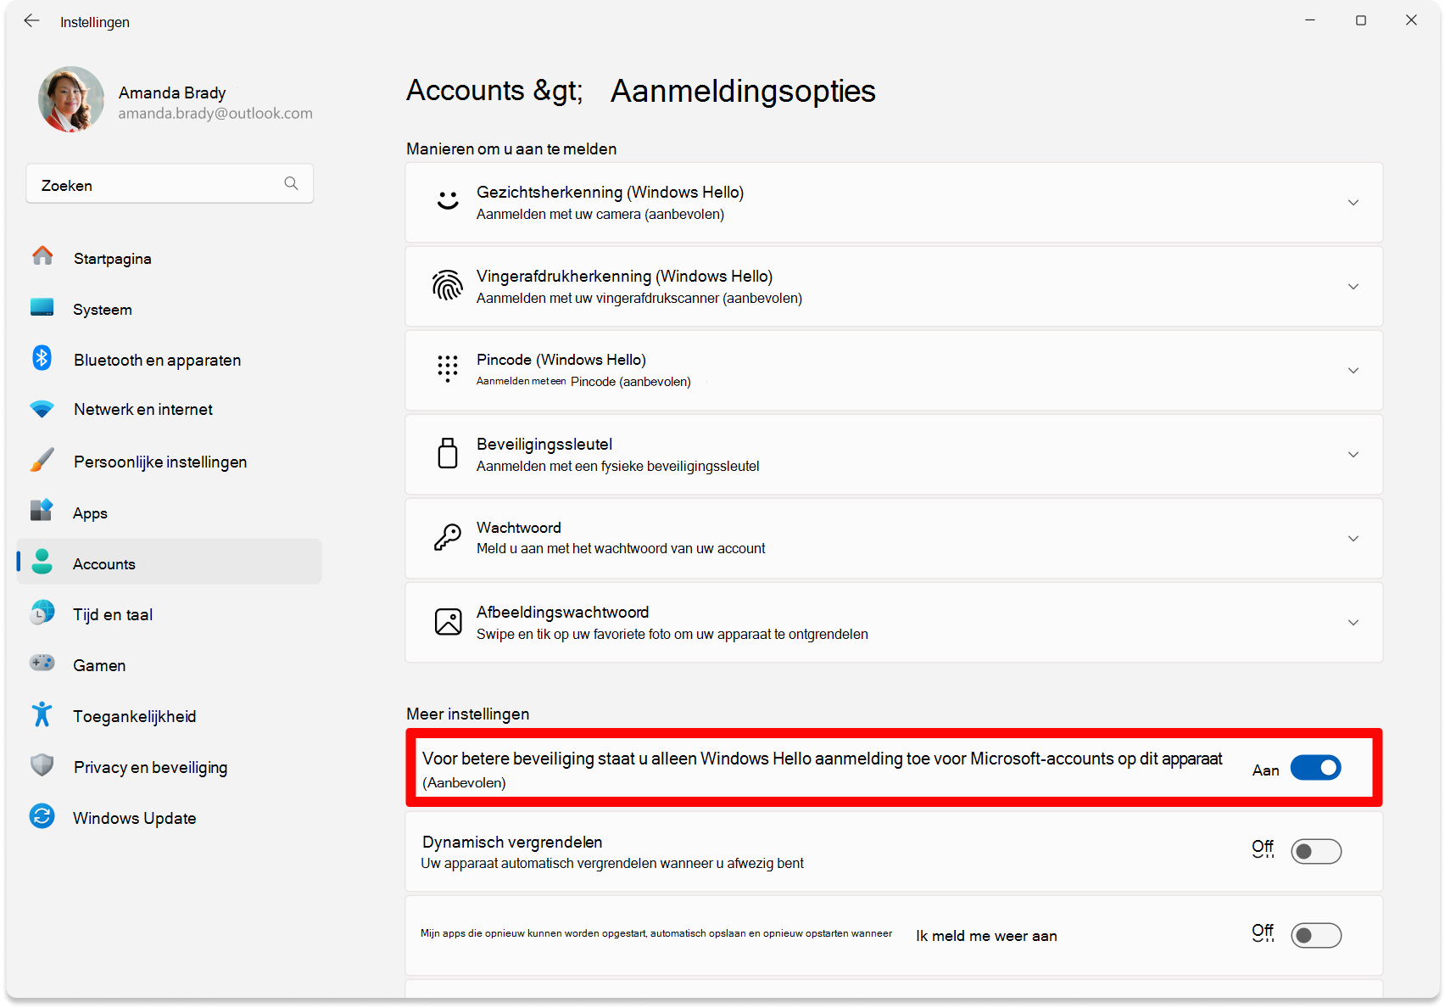Turn off Windows Hello only sign-in toggle
1445x1008 pixels.
click(1315, 768)
